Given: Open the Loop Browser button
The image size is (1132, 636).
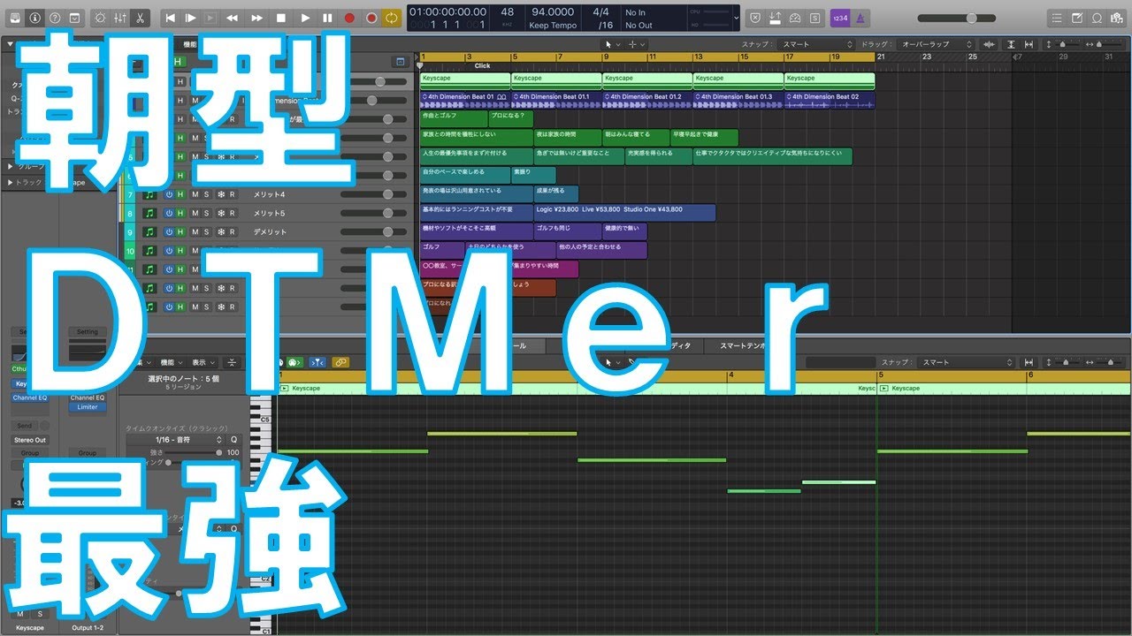Looking at the screenshot, I should pyautogui.click(x=1098, y=18).
